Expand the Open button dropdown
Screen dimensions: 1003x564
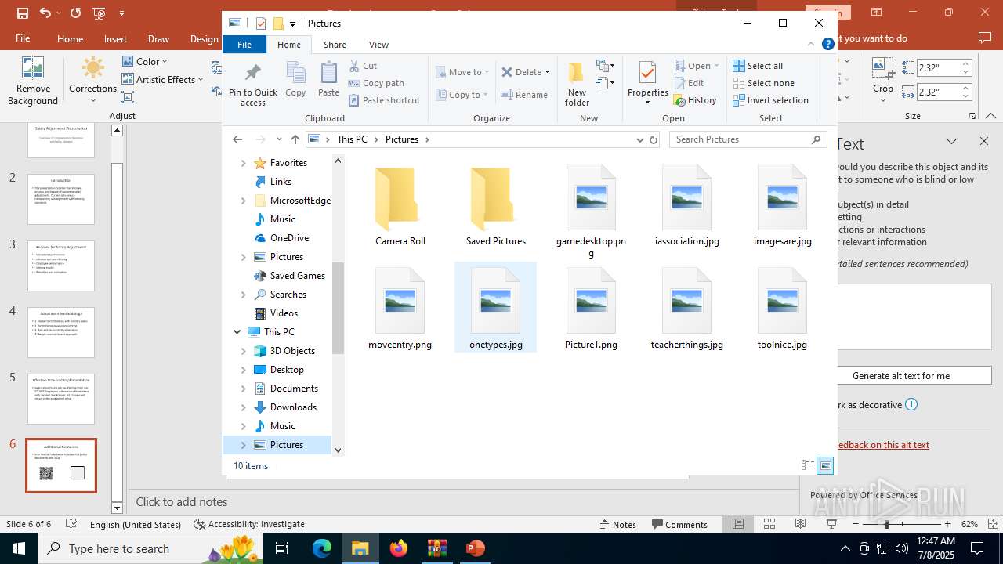point(716,66)
